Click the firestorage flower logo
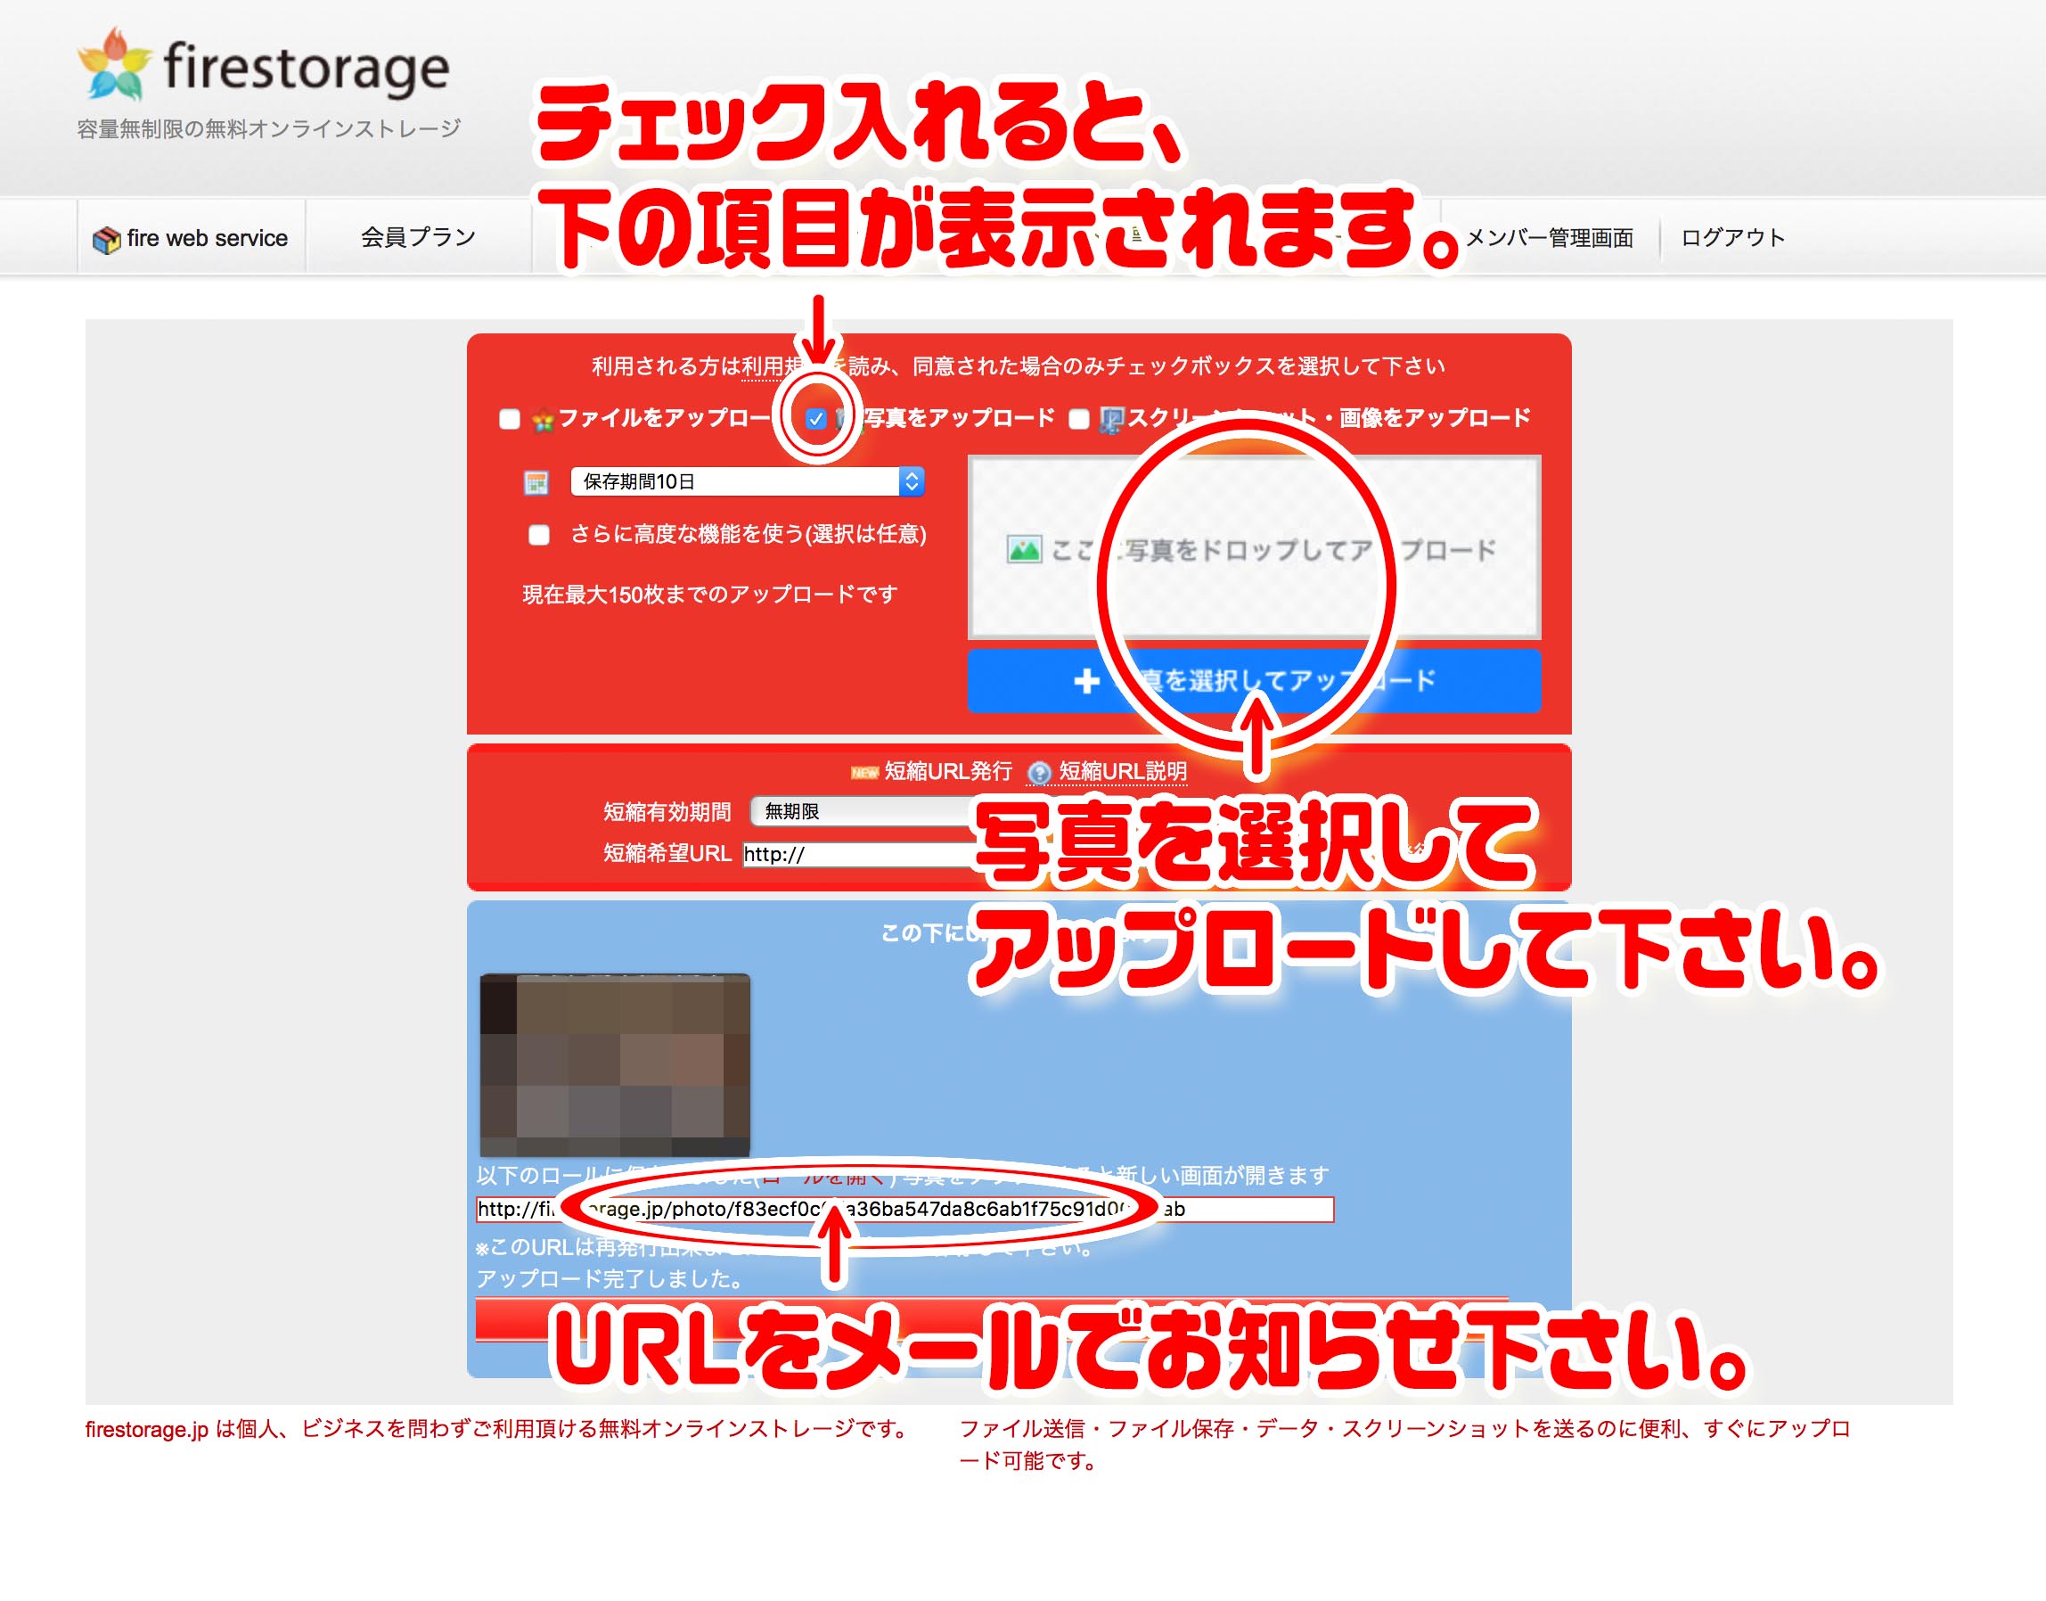 [114, 65]
